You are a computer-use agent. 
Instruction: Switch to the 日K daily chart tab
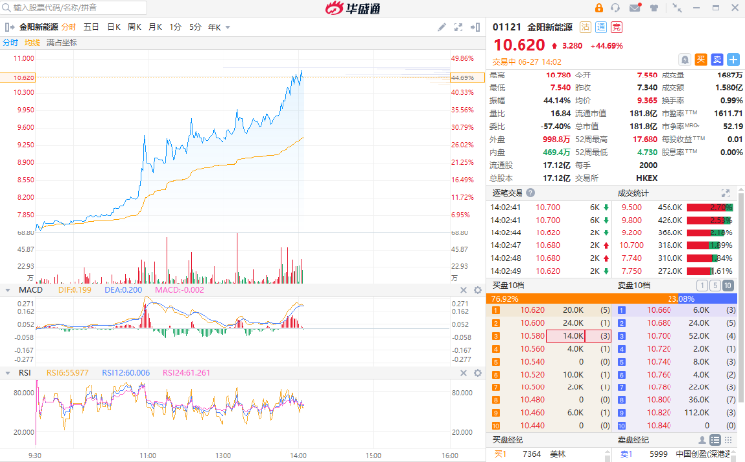pos(114,27)
